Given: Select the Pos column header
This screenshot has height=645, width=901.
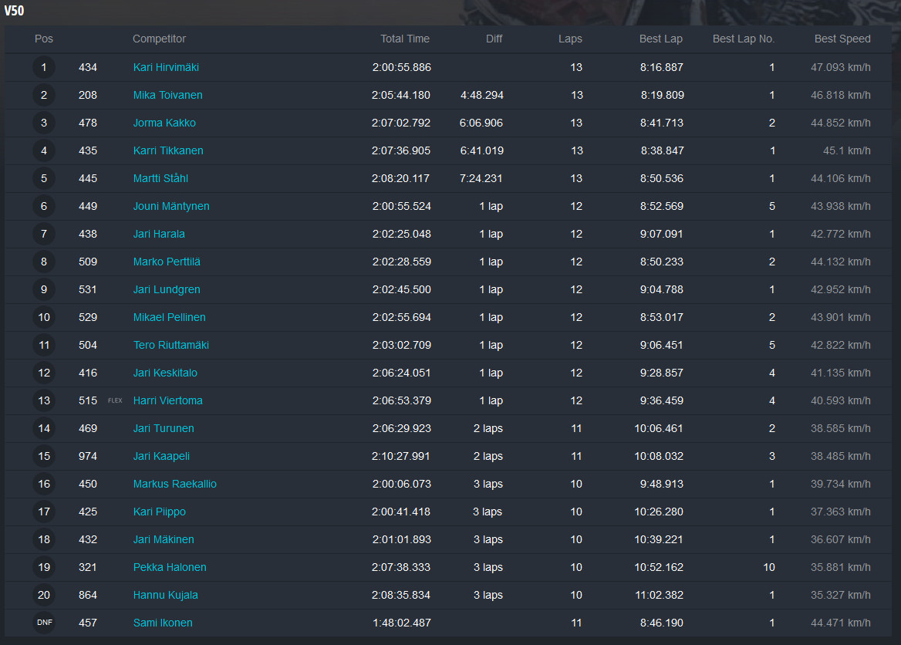Looking at the screenshot, I should pos(44,39).
